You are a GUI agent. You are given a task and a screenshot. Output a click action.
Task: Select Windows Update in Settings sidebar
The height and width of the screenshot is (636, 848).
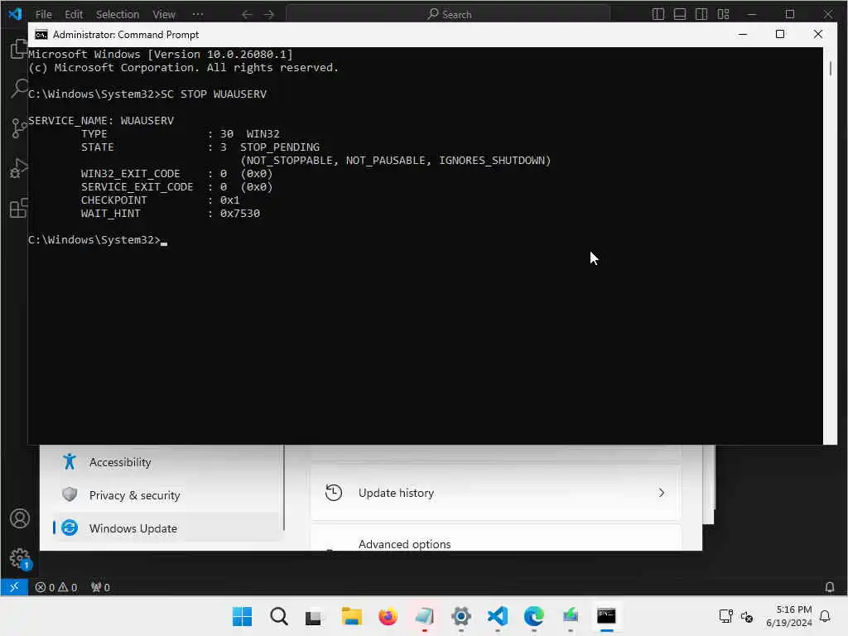click(167, 528)
